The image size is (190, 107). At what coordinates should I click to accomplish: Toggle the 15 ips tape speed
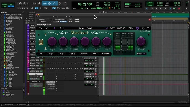click(51, 54)
